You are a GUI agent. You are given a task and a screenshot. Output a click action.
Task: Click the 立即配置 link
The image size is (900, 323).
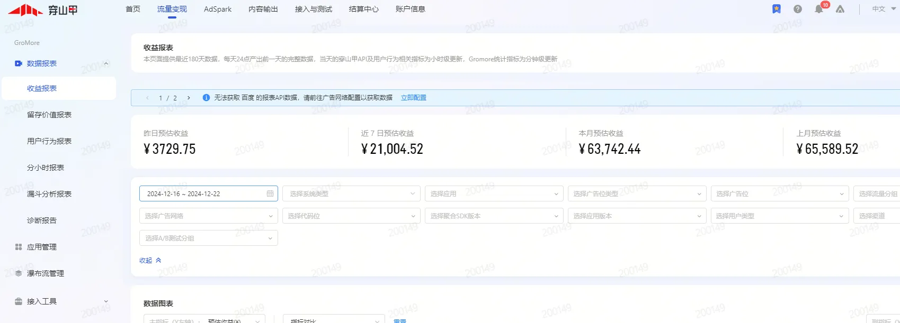tap(414, 98)
